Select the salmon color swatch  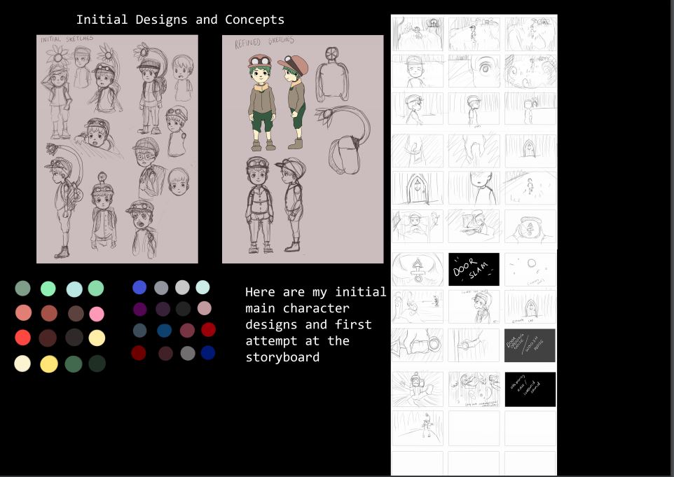22,313
